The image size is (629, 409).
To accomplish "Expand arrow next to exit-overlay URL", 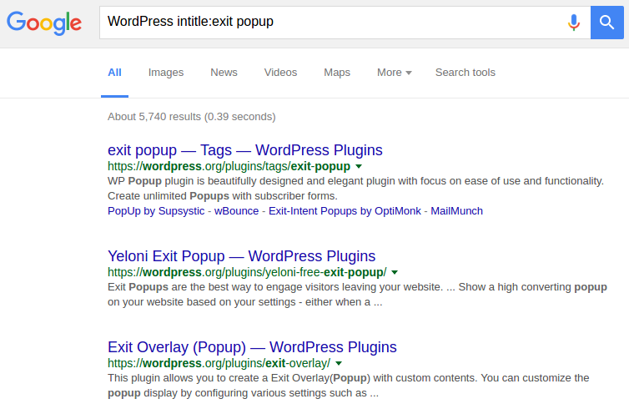I will pyautogui.click(x=339, y=363).
